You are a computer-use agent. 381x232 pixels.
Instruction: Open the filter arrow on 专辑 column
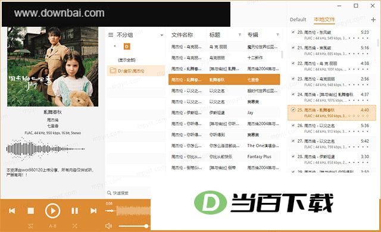click(x=277, y=35)
